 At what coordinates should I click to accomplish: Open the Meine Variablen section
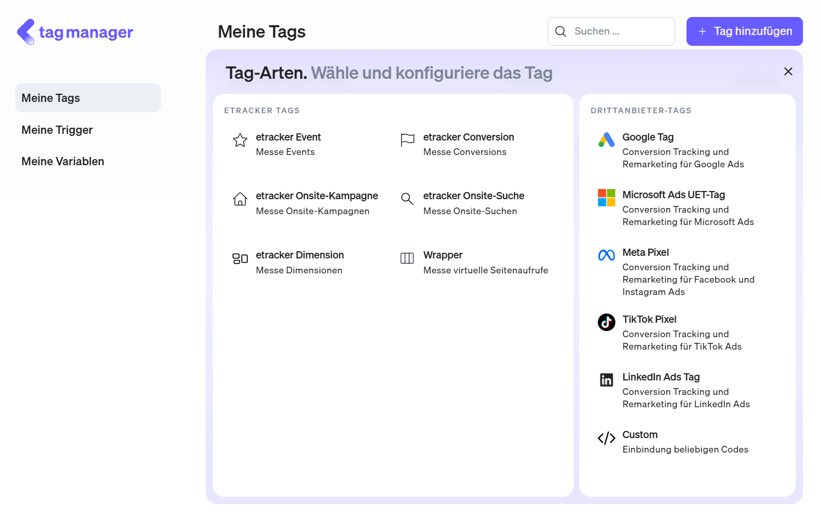coord(63,161)
